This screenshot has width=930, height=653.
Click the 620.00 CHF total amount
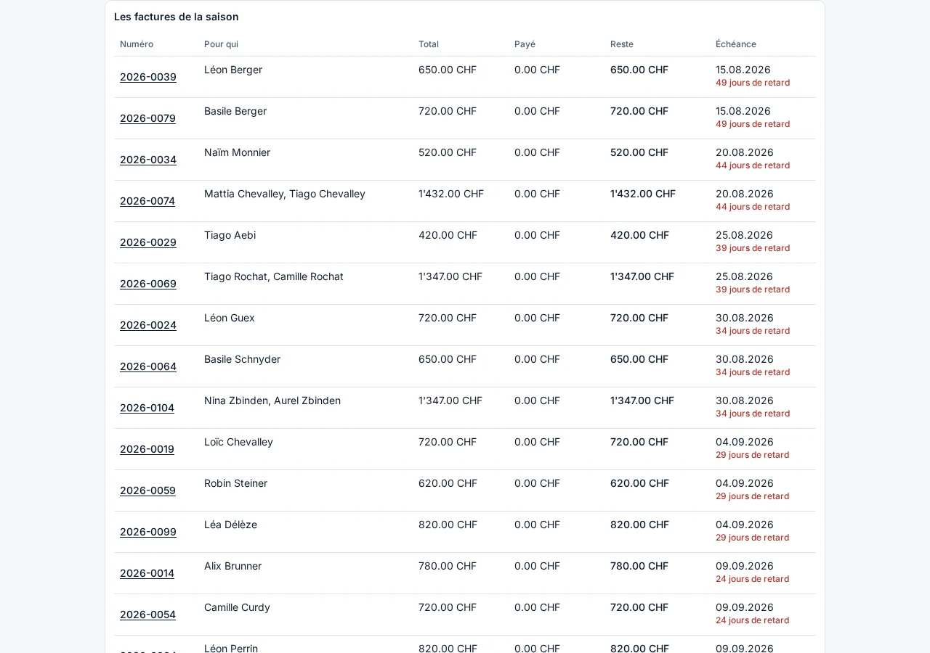pos(448,483)
